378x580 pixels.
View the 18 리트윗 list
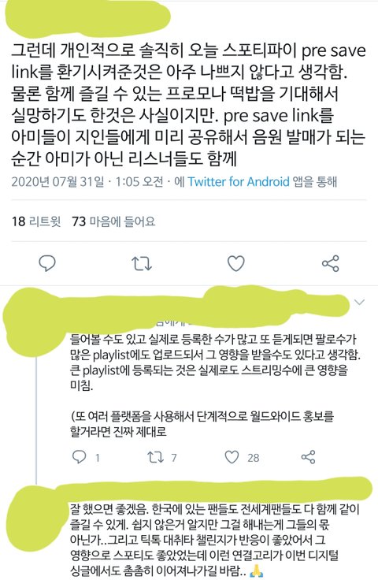[x=36, y=221]
